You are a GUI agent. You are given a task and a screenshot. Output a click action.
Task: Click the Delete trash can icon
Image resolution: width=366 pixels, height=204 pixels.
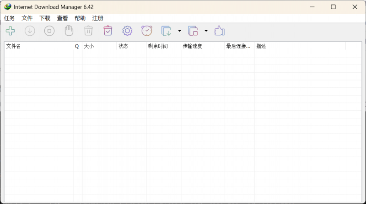point(88,31)
